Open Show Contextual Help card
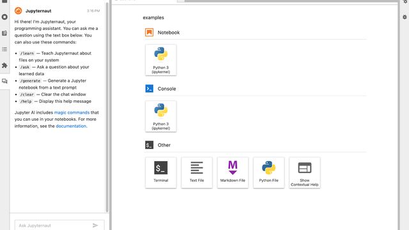Screen dimensions: 409x230 click(x=305, y=172)
